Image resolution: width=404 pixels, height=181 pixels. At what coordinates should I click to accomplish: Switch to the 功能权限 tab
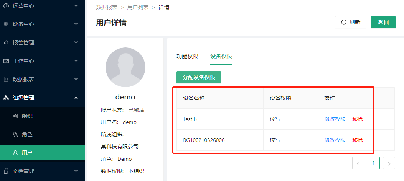click(187, 56)
